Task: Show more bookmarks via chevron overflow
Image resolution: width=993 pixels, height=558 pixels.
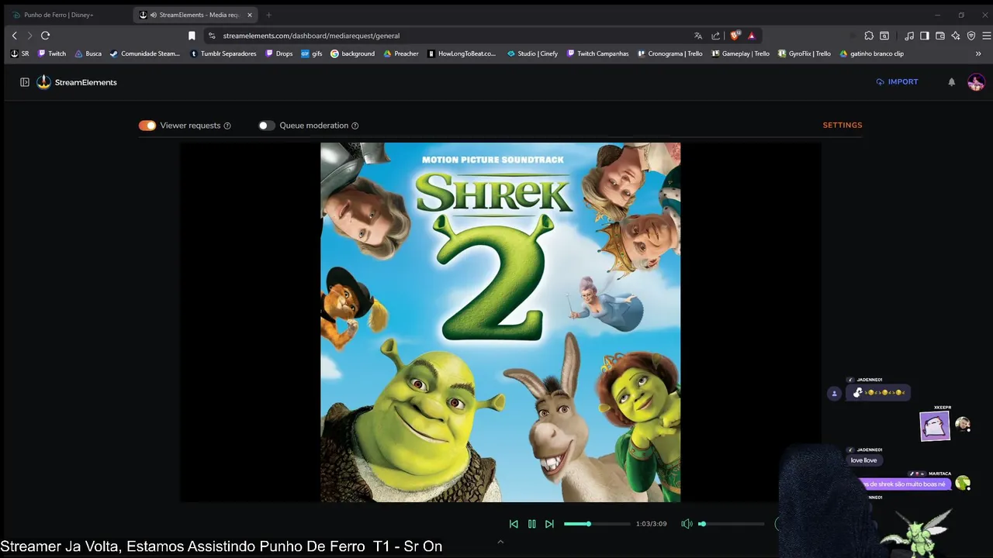Action: 978,53
